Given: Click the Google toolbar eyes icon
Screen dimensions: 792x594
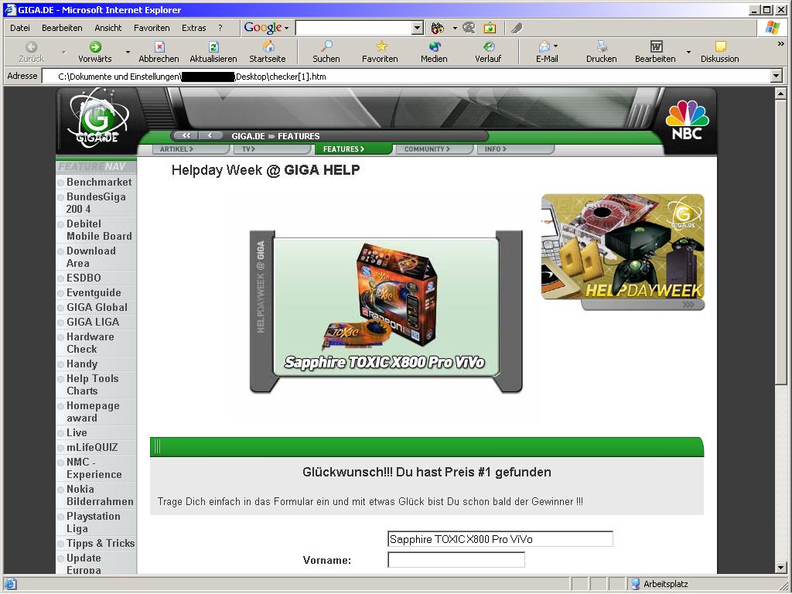Looking at the screenshot, I should pos(438,29).
